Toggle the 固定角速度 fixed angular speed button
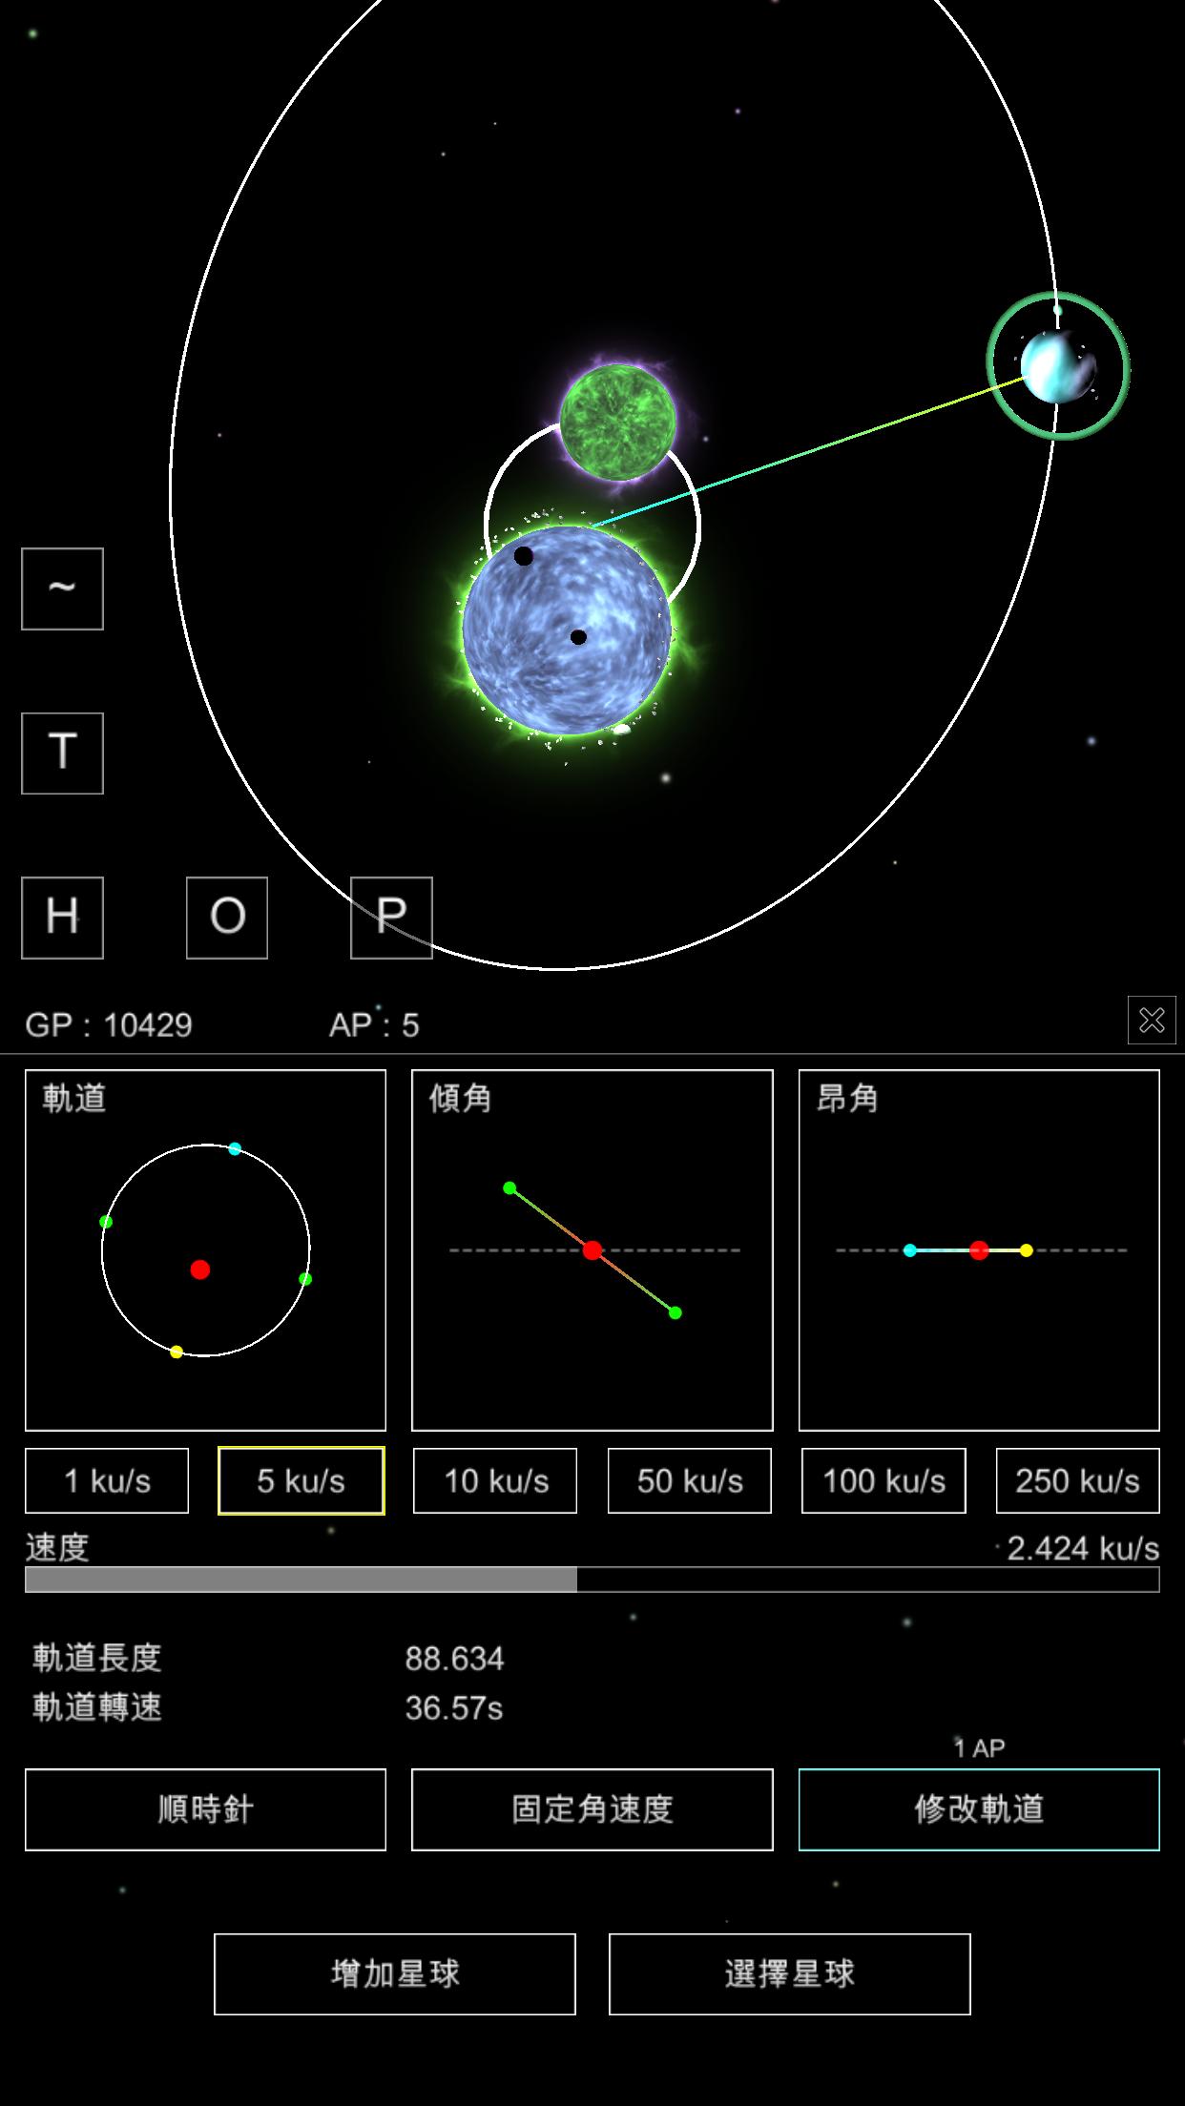The image size is (1185, 2106). 592,1809
